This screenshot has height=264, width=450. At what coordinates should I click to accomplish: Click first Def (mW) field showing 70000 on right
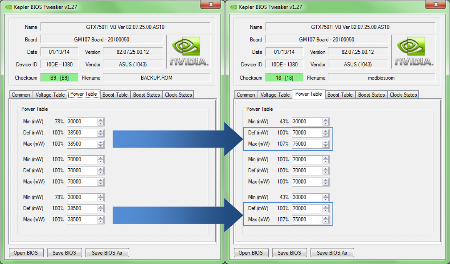point(307,133)
